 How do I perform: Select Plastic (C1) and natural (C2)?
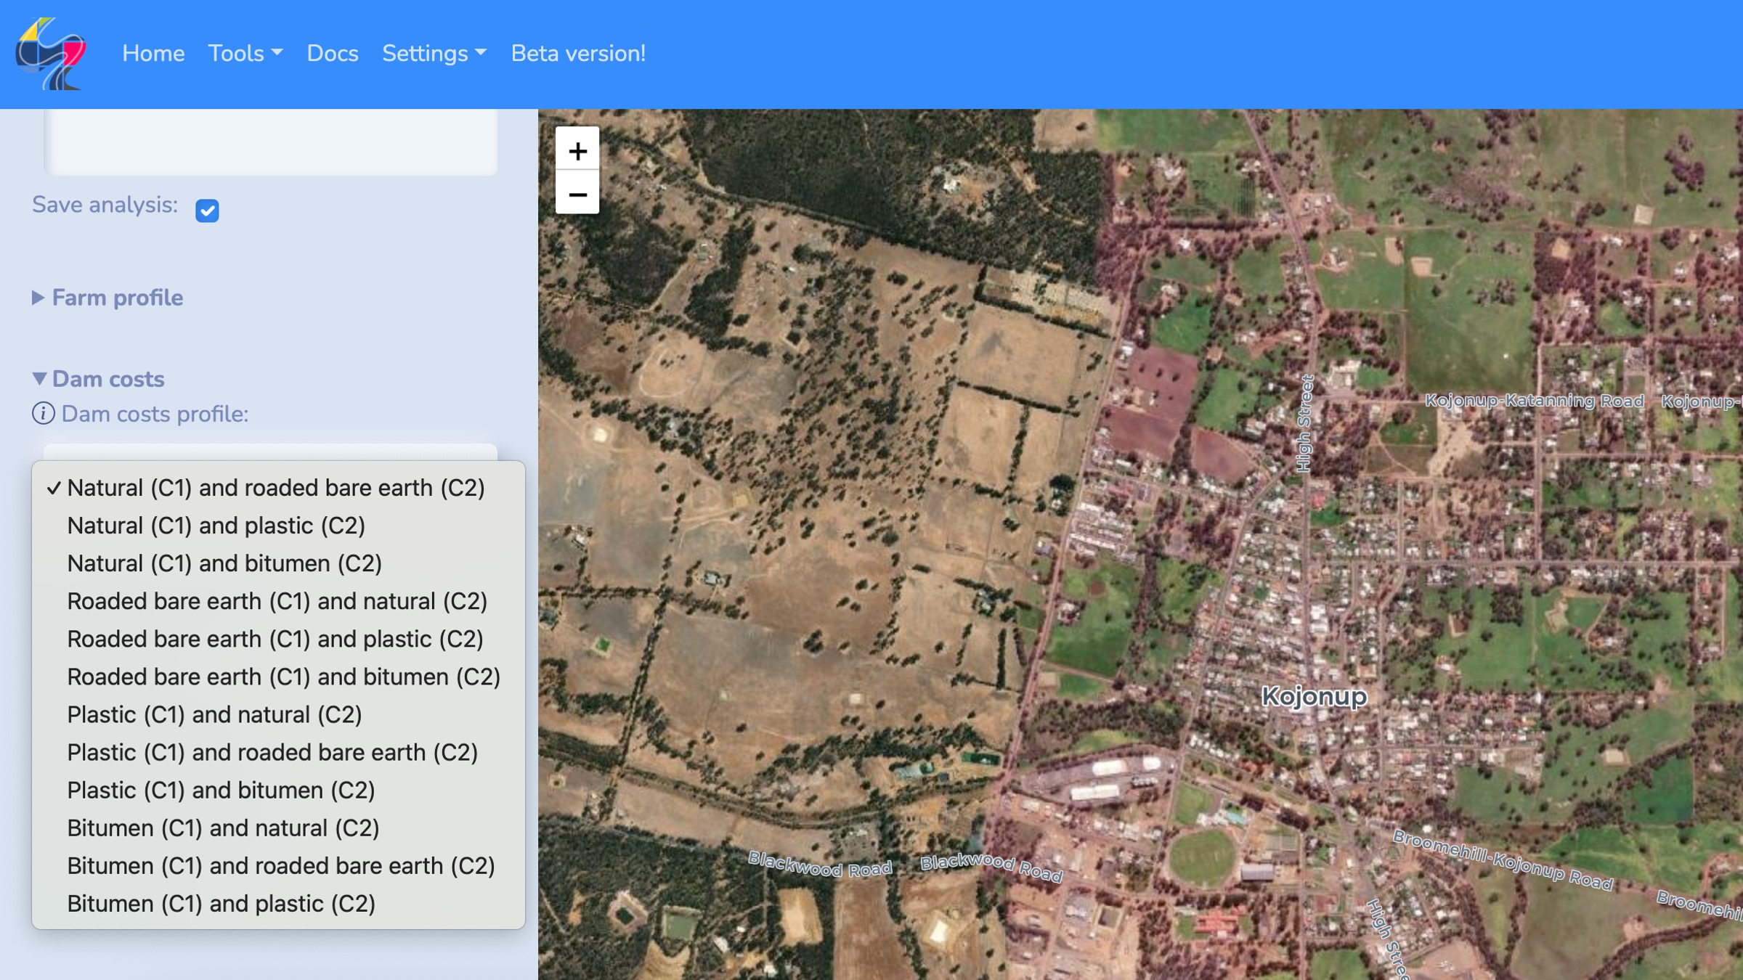[278, 714]
